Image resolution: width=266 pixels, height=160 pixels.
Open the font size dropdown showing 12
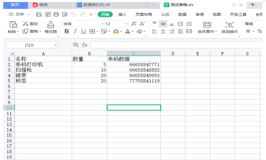click(127, 24)
